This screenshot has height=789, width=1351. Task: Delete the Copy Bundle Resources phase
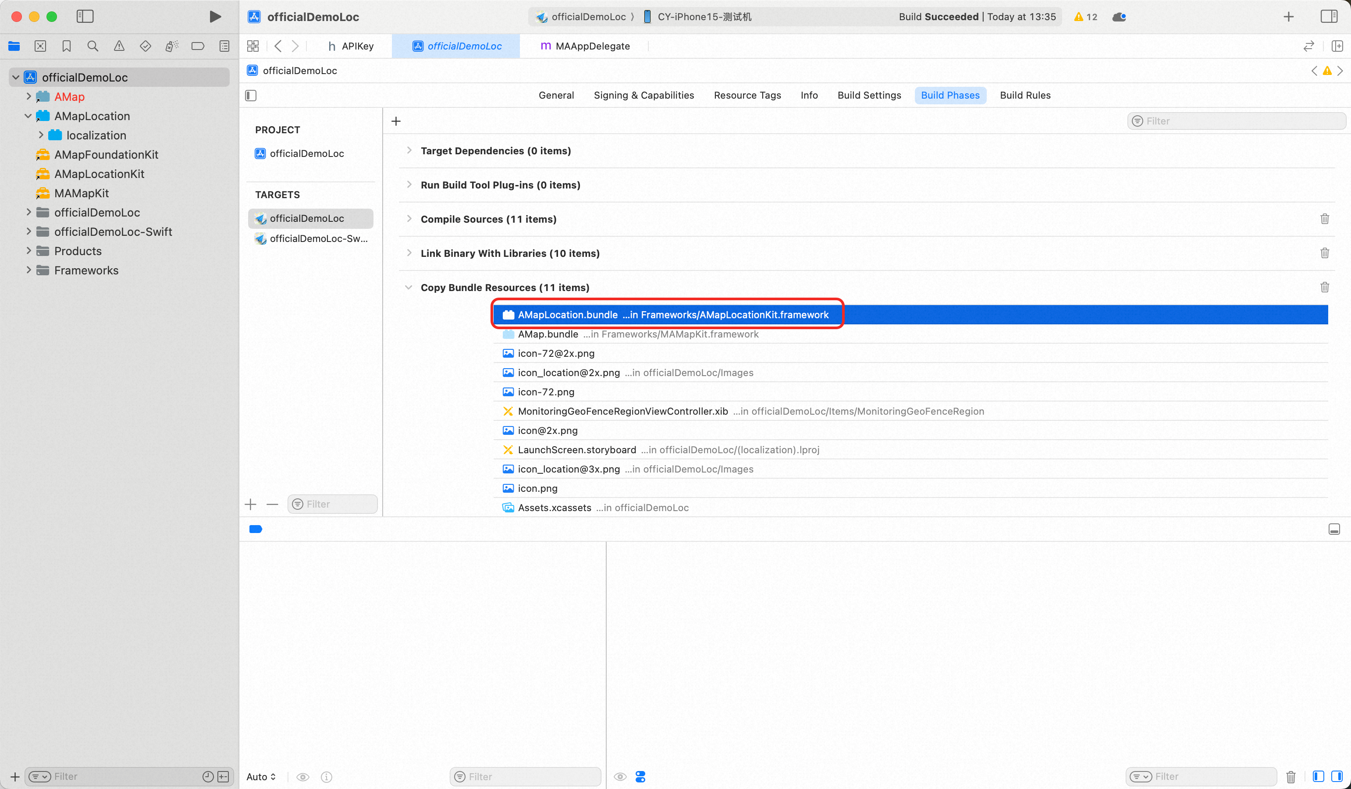(x=1325, y=287)
